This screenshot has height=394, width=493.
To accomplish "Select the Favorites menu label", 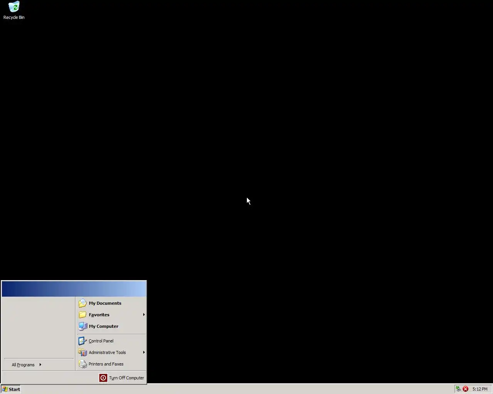I will (x=99, y=315).
